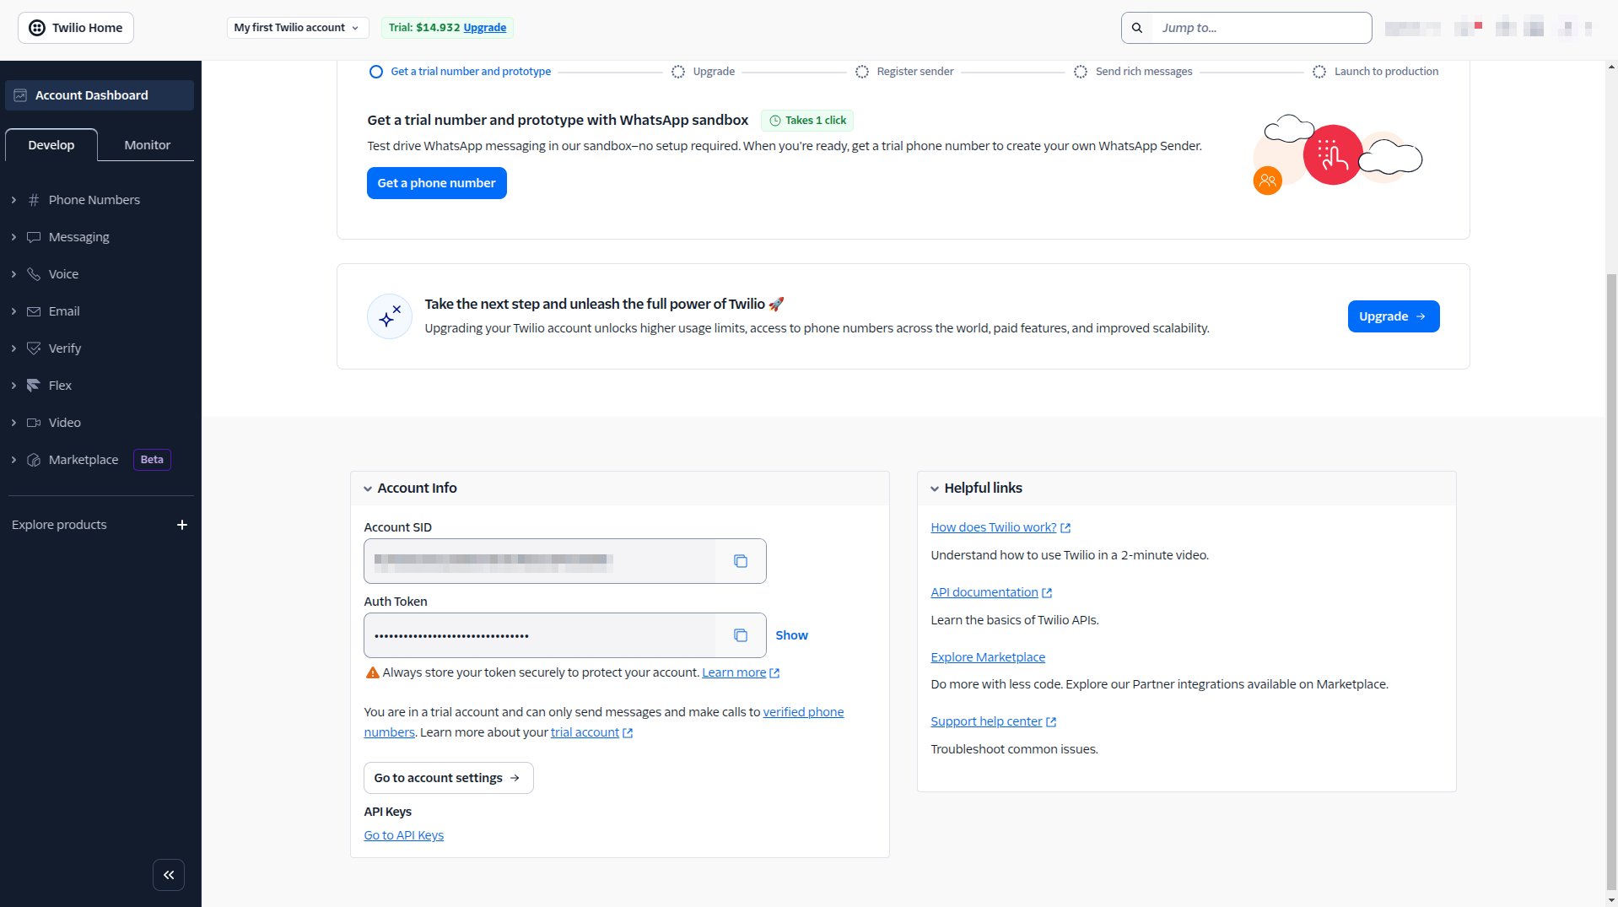This screenshot has width=1618, height=907.
Task: Open the My first Twilio account dropdown
Action: 297,28
